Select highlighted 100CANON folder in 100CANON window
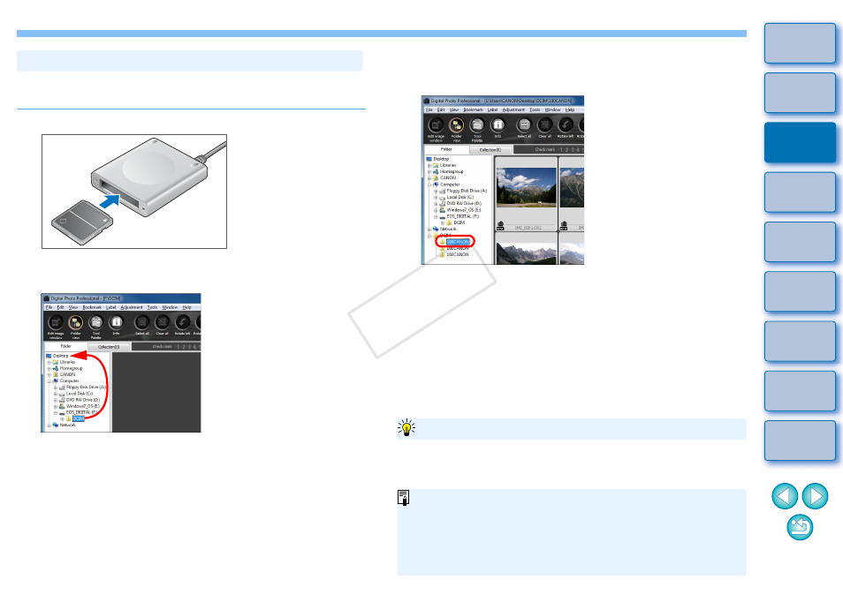843x595 pixels. point(458,242)
